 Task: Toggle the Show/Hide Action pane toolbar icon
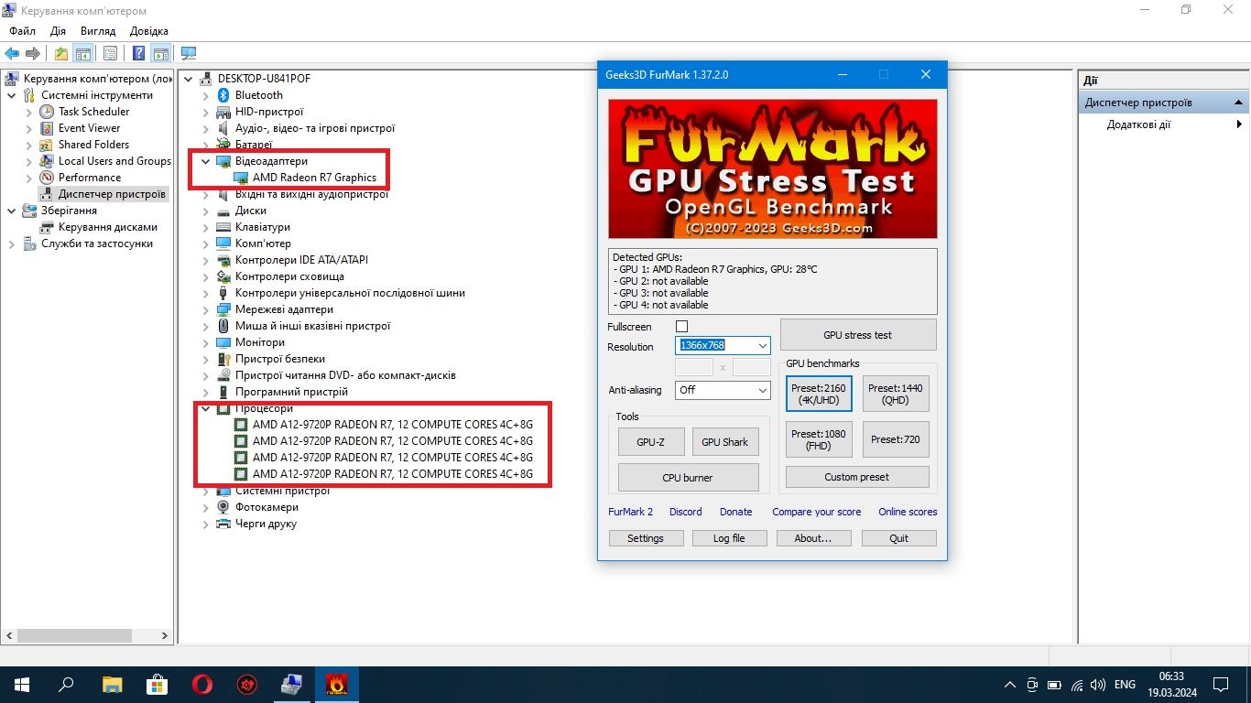pyautogui.click(x=161, y=53)
